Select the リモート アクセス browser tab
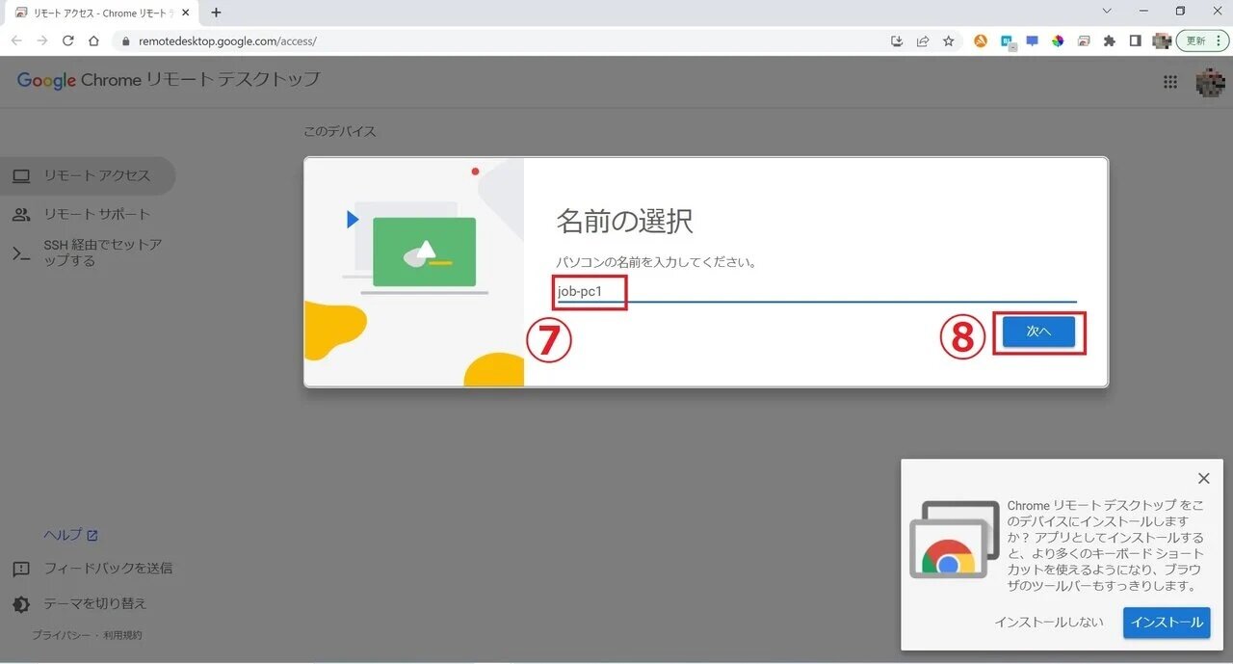This screenshot has height=664, width=1233. pos(101,13)
